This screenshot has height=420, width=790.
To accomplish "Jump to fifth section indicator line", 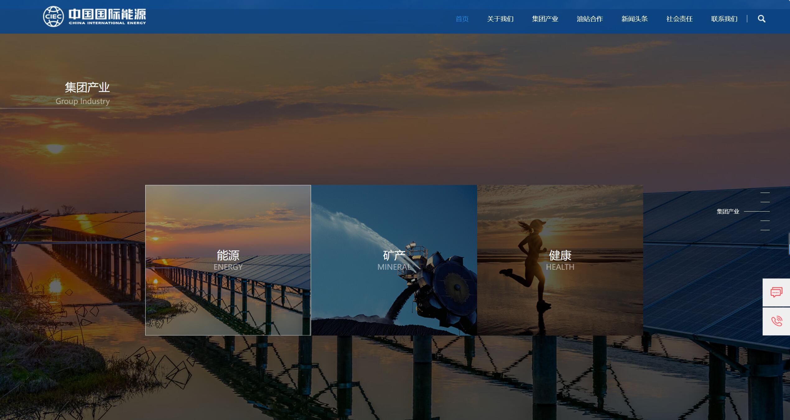I will [x=765, y=230].
